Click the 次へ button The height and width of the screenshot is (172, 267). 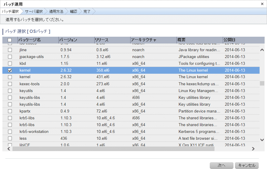(221, 165)
